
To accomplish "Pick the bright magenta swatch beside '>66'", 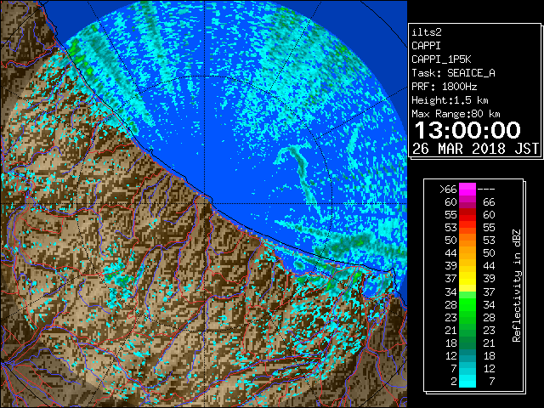I will [x=467, y=190].
